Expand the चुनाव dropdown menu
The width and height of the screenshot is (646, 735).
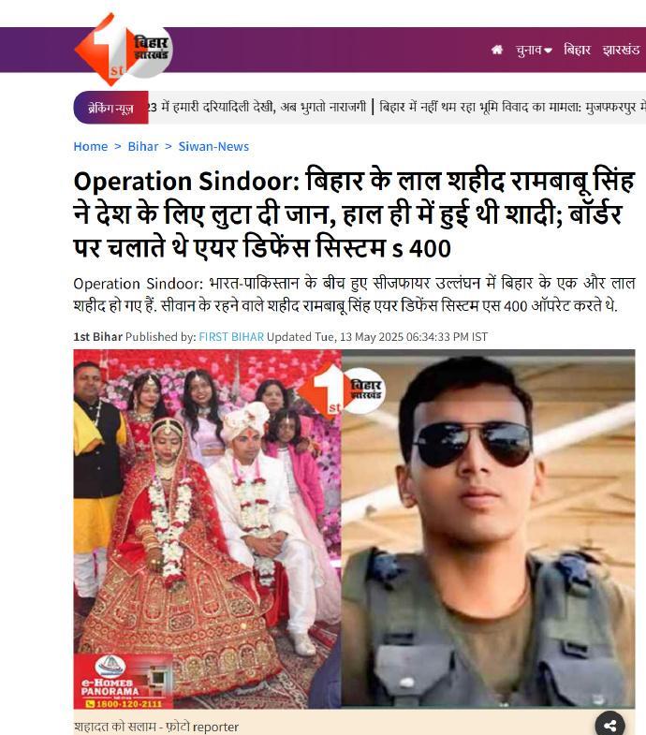(x=534, y=50)
